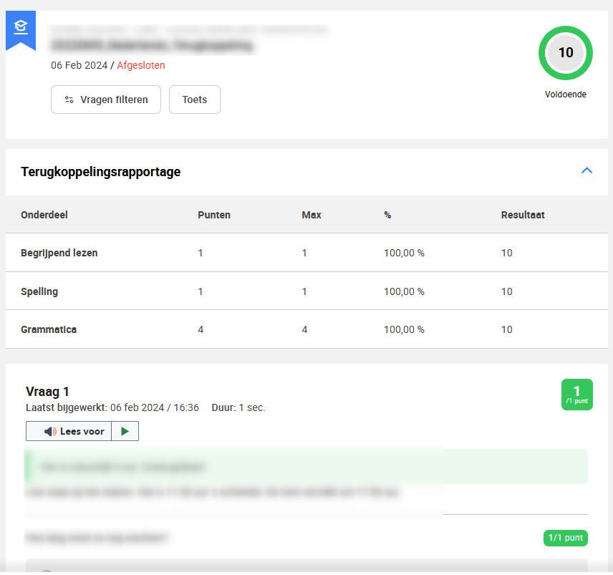Click the filter sliders icon in Vragen filteren
This screenshot has height=575, width=613.
click(x=69, y=100)
